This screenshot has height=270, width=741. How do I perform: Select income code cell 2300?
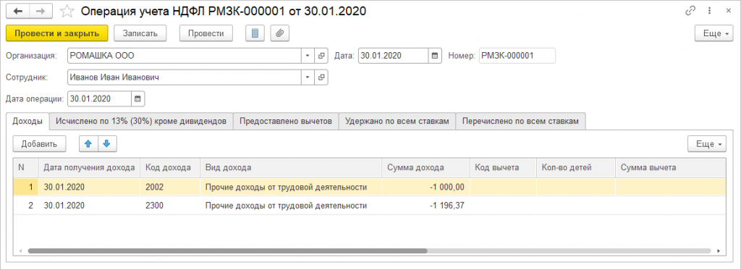point(170,206)
